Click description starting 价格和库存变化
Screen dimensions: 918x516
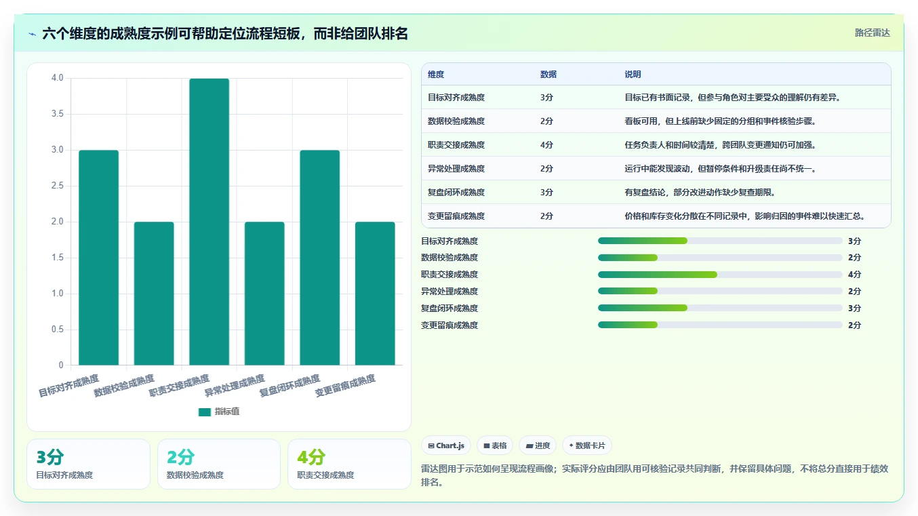[x=747, y=216]
